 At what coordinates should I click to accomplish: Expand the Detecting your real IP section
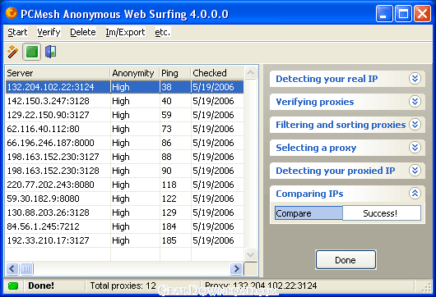coord(415,79)
